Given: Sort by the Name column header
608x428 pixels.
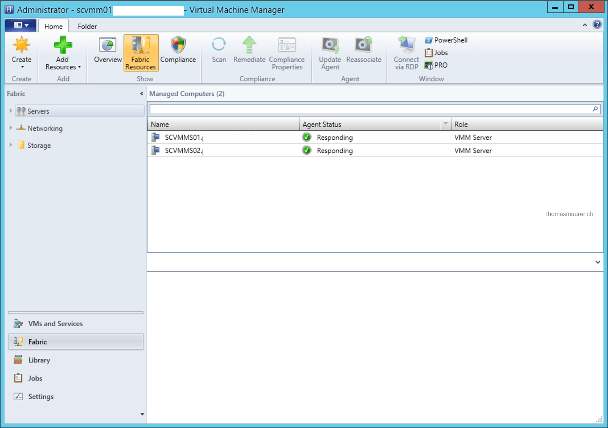Looking at the screenshot, I should 224,124.
